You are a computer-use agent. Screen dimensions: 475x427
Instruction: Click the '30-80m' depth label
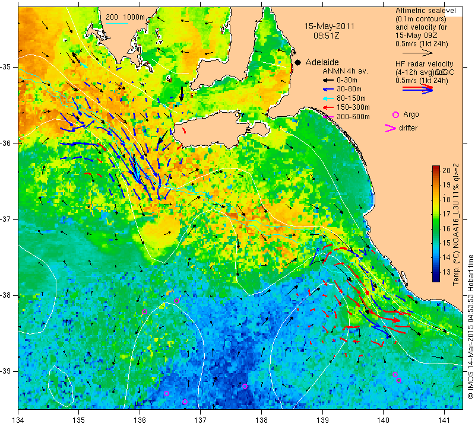(x=349, y=90)
